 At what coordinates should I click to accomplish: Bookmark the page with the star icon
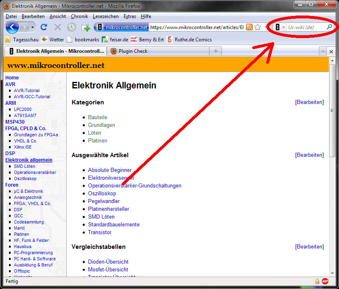point(258,27)
